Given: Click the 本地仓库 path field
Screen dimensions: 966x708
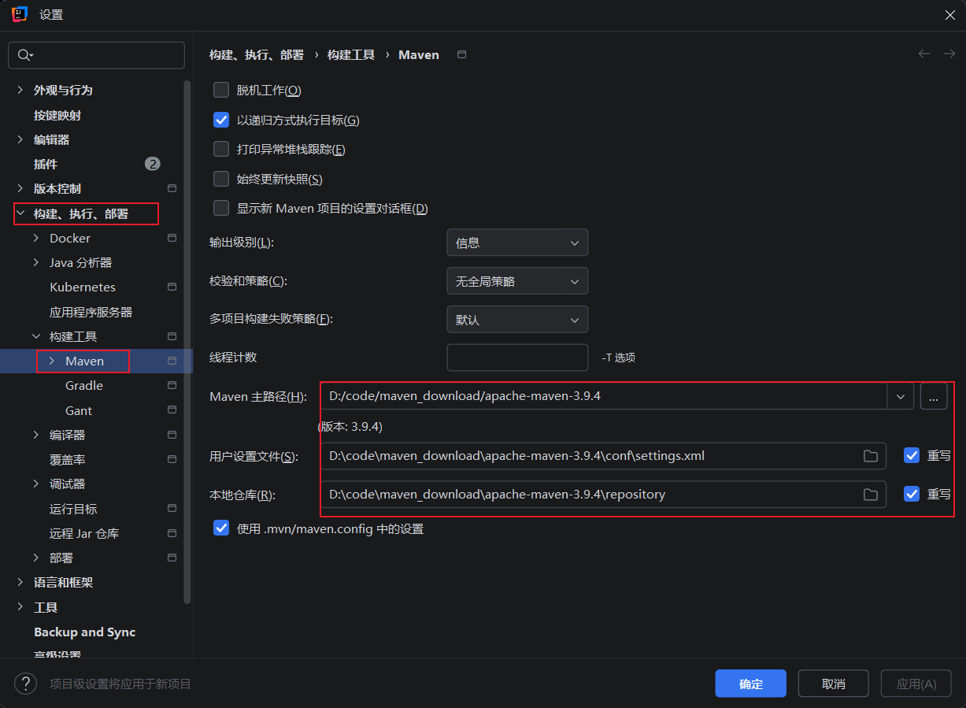Looking at the screenshot, I should (603, 495).
